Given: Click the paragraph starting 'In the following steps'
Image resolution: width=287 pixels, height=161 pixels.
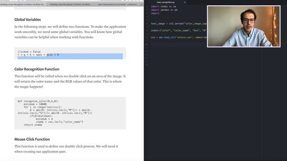Looking at the screenshot, I should (70, 32).
